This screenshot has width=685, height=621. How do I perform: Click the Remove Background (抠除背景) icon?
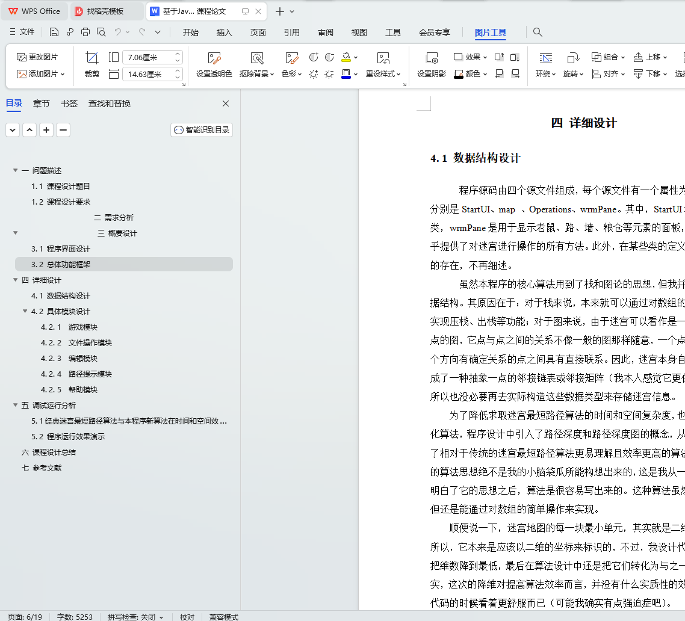pyautogui.click(x=257, y=58)
